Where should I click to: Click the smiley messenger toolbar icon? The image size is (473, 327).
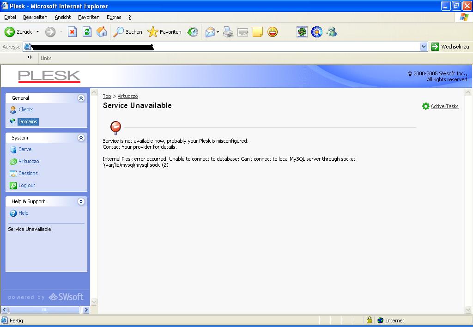tap(273, 32)
